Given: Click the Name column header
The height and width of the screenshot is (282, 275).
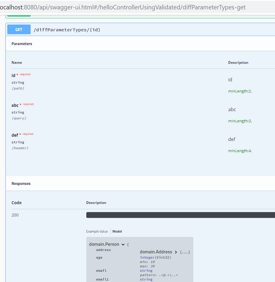Looking at the screenshot, I should pos(17,62).
